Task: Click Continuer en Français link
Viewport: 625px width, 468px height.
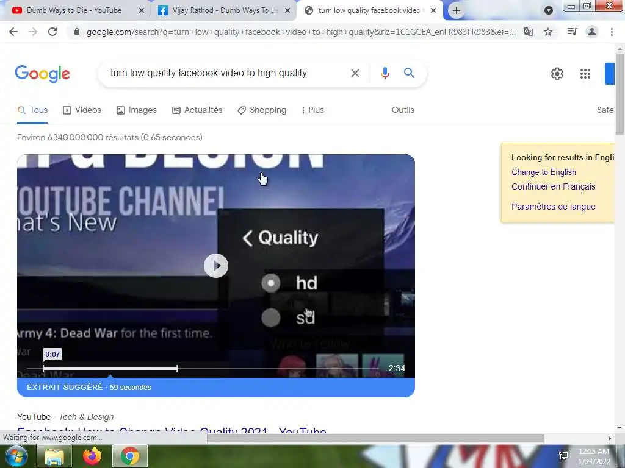Action: pos(553,186)
